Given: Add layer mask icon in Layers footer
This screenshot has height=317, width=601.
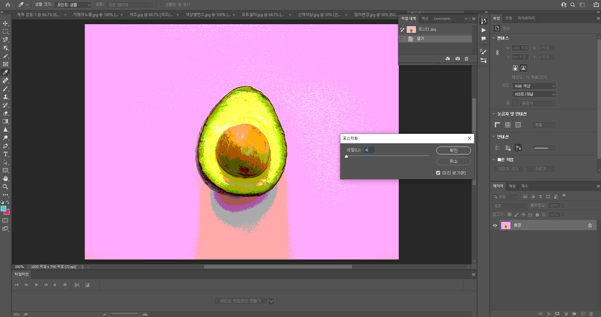Looking at the screenshot, I should [x=557, y=314].
